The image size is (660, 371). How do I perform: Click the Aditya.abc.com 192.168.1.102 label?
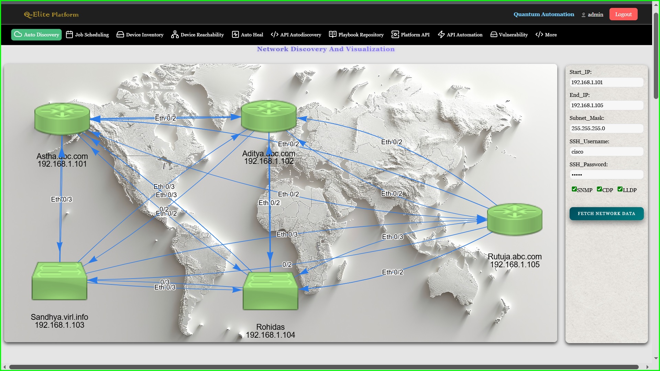pos(269,157)
